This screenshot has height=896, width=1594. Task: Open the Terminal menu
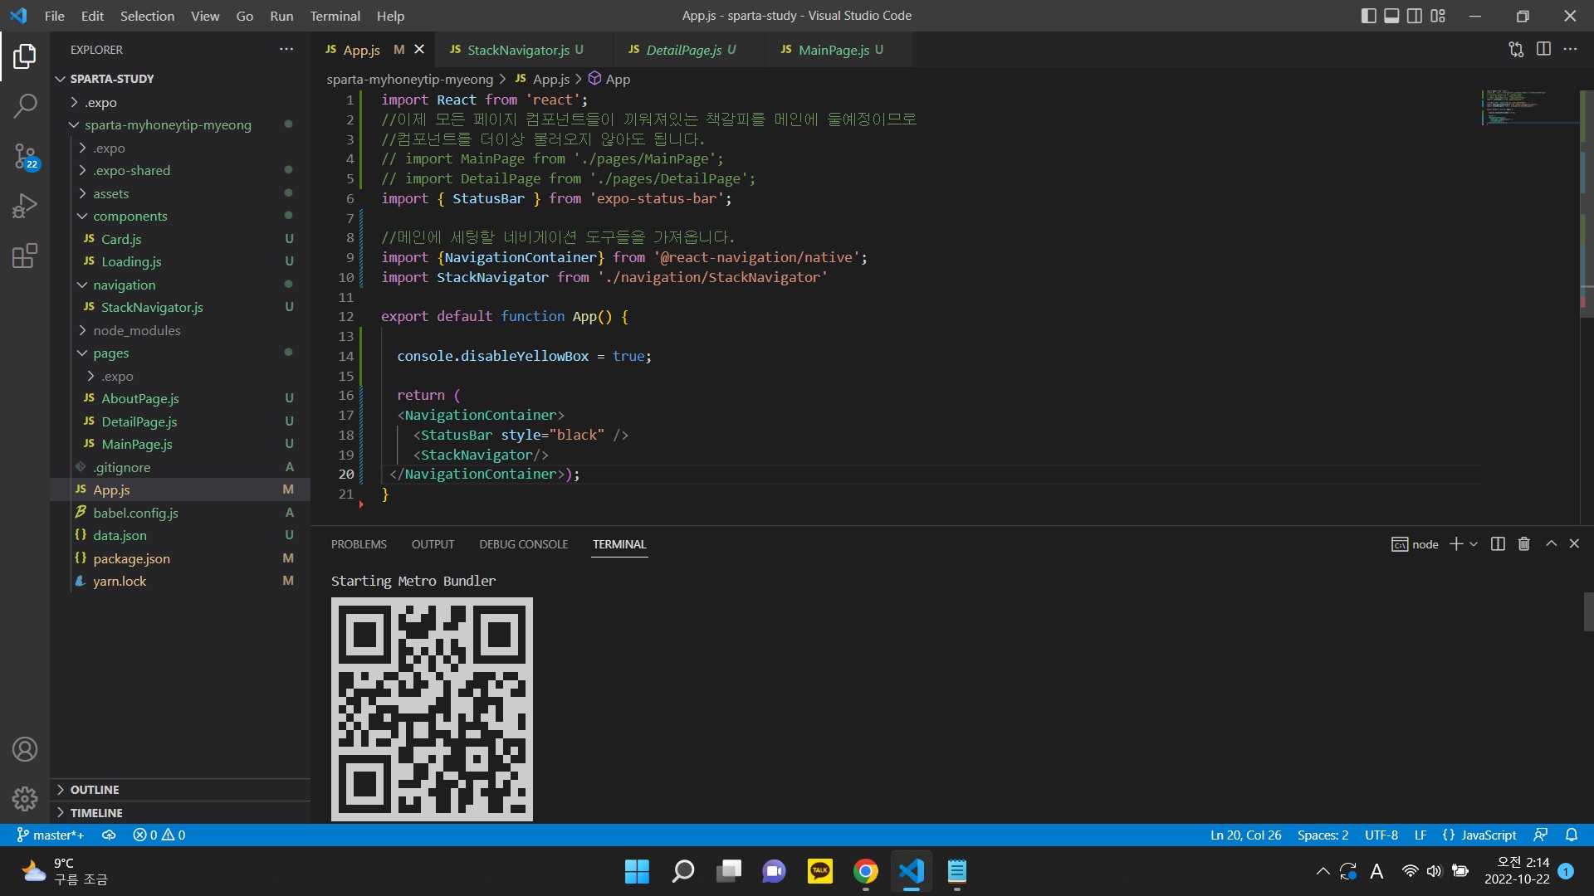tap(335, 16)
